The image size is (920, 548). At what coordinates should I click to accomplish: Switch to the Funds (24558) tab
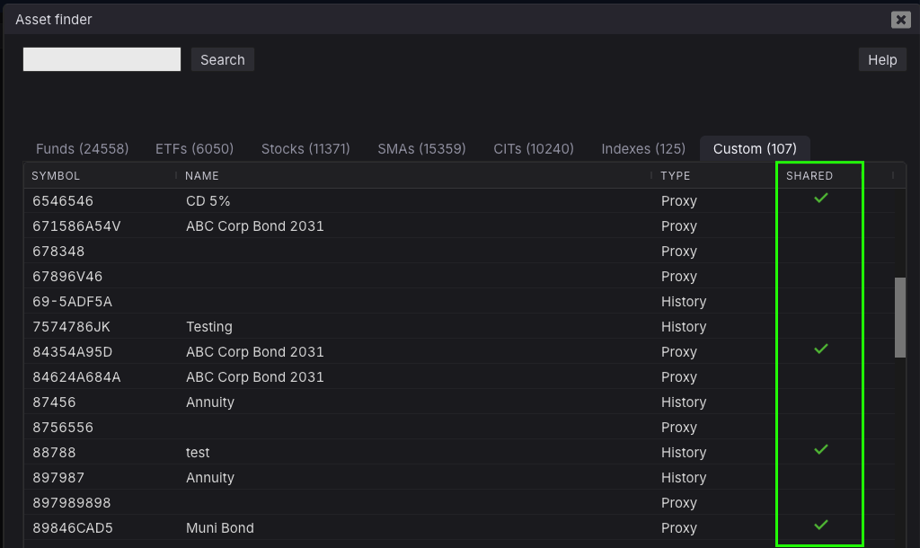(x=82, y=149)
